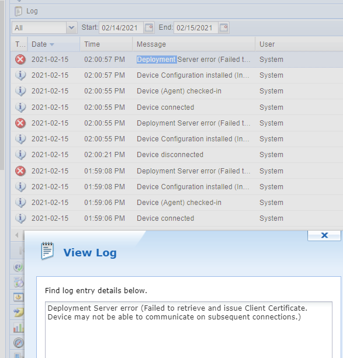Sort by the User column header

coord(299,44)
